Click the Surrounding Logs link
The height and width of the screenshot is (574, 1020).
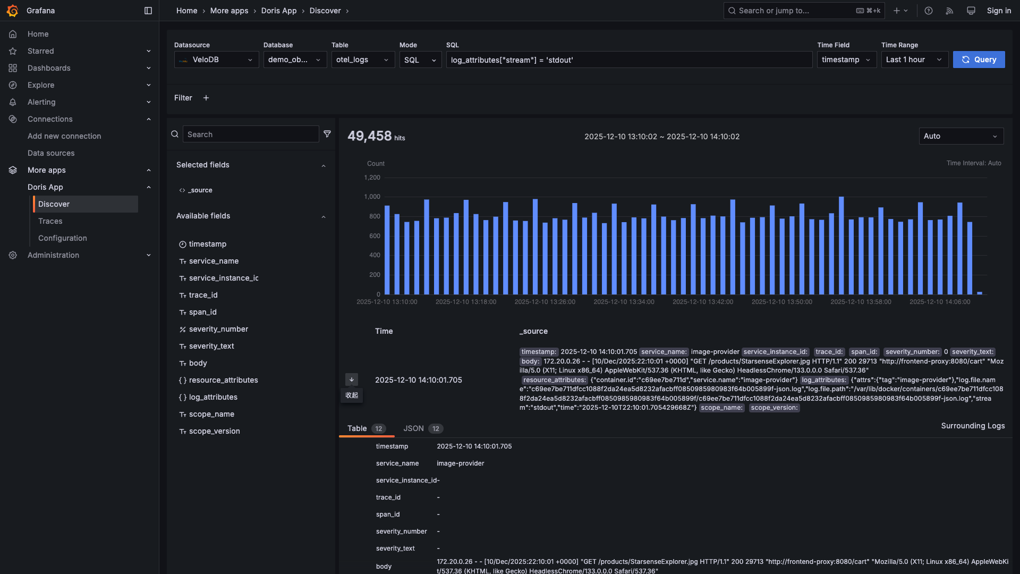coord(973,426)
